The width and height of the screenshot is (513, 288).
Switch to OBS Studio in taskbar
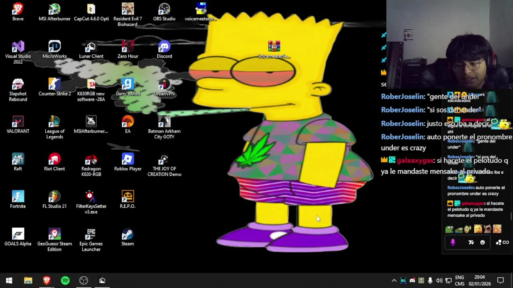[83, 280]
